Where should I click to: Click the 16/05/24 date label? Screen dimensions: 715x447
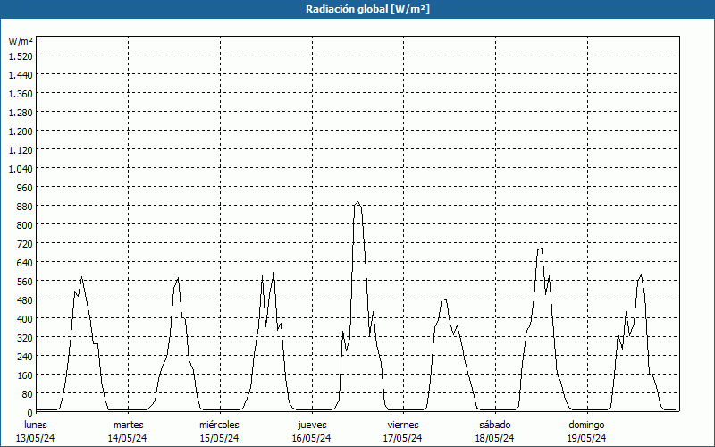pyautogui.click(x=311, y=438)
